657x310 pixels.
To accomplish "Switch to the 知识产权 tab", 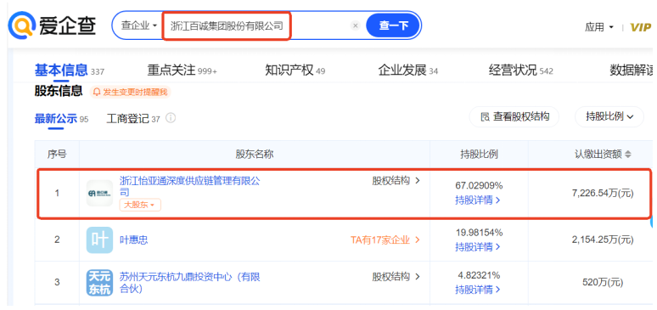I will point(295,70).
